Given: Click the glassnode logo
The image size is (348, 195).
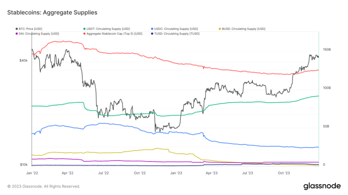Looking at the screenshot, I should 322,186.
